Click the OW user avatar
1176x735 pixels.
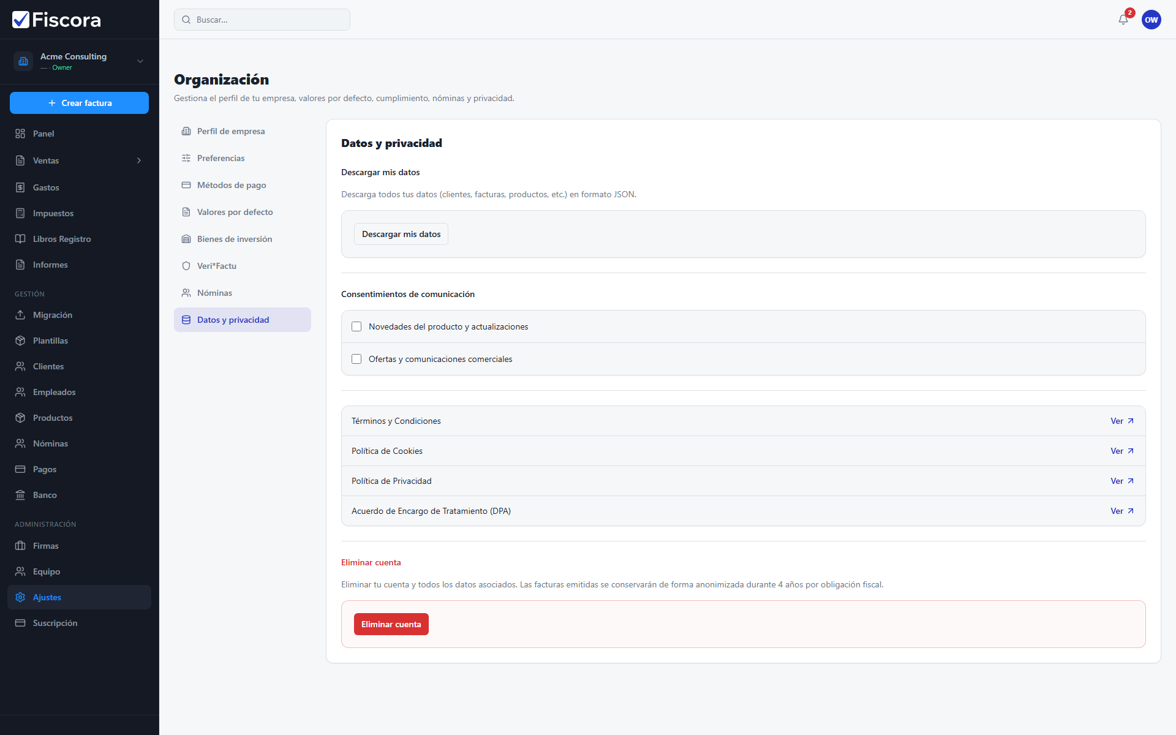[x=1151, y=20]
